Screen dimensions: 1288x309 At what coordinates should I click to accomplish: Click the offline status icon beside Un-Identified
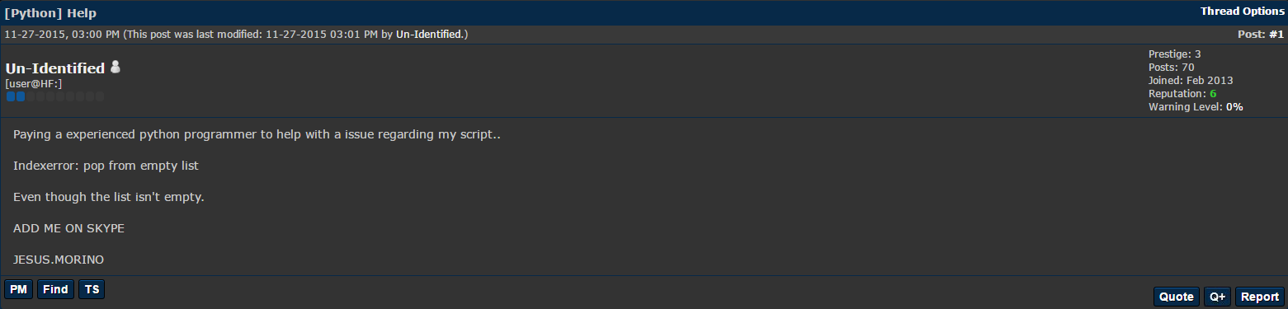116,67
